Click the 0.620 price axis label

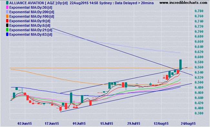tap(199, 52)
